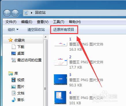
Task: Click the 下载 folder icon
Action: 14,47
